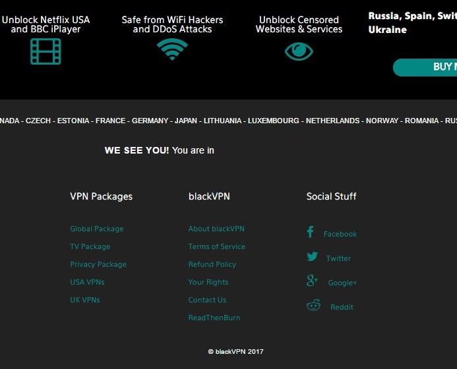
Task: Click GERMANY in the country ticker
Action: click(x=150, y=121)
